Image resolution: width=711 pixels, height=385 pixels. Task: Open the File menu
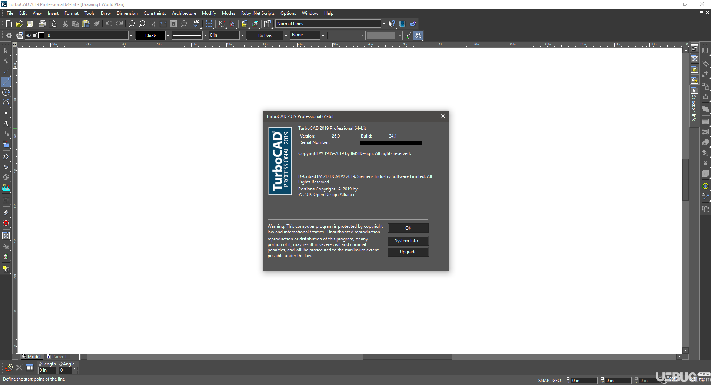tap(10, 13)
